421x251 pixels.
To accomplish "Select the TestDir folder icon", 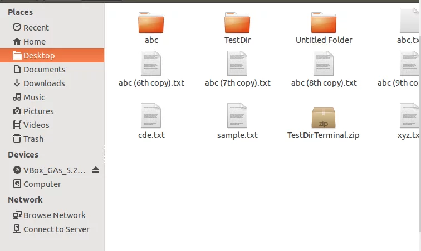I will (238, 23).
